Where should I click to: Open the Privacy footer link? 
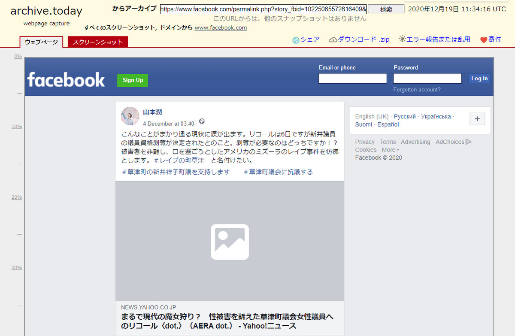365,142
